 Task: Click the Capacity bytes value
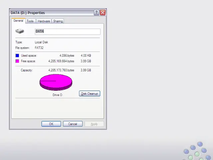(61, 70)
